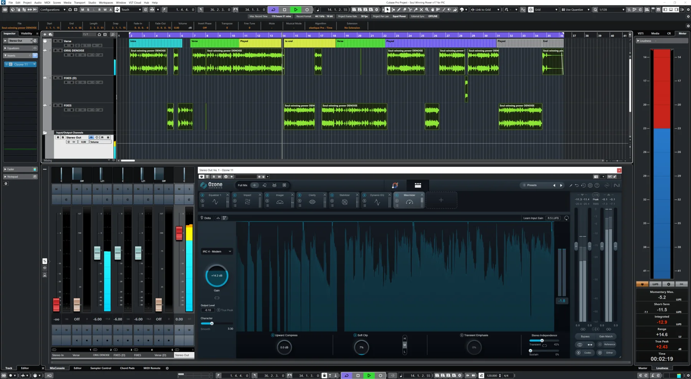
Task: Select the Full Mix button in Ozone
Action: pos(255,185)
